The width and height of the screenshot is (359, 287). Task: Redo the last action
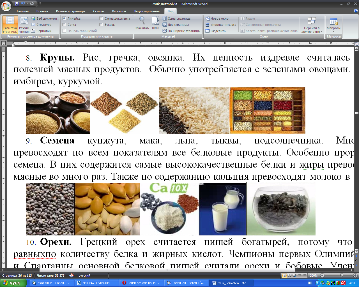coord(32,4)
